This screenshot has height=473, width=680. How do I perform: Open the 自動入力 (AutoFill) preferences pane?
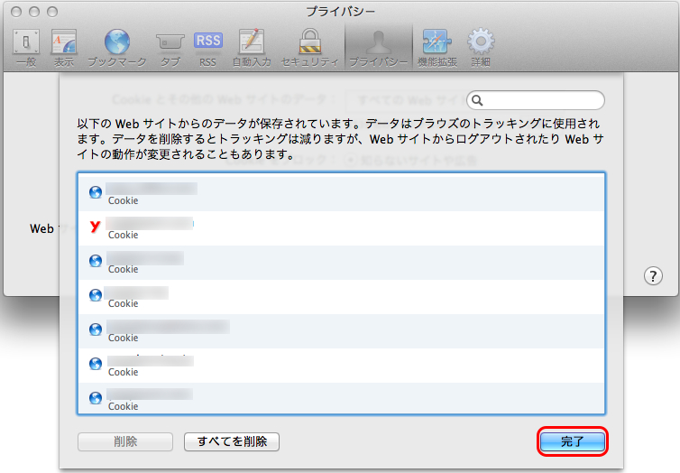point(251,47)
